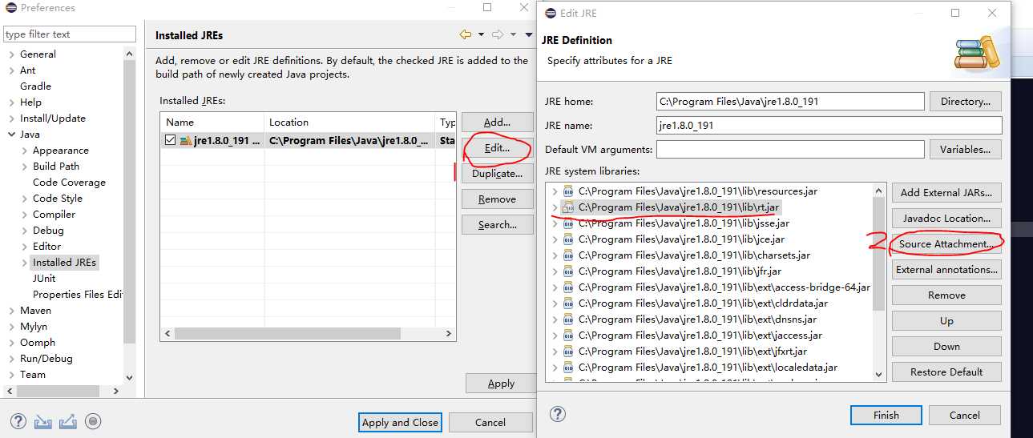This screenshot has width=1033, height=438.
Task: Click the forward arrow in Preferences toolbar
Action: tap(498, 34)
